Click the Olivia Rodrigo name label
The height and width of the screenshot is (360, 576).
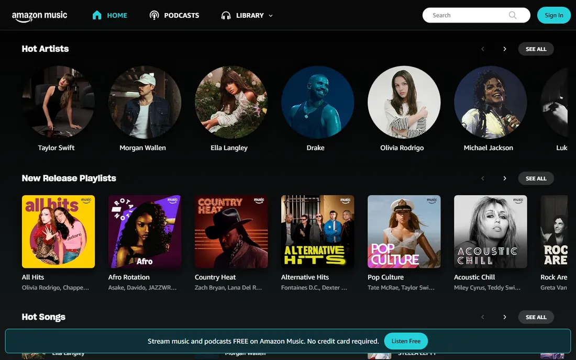point(402,148)
